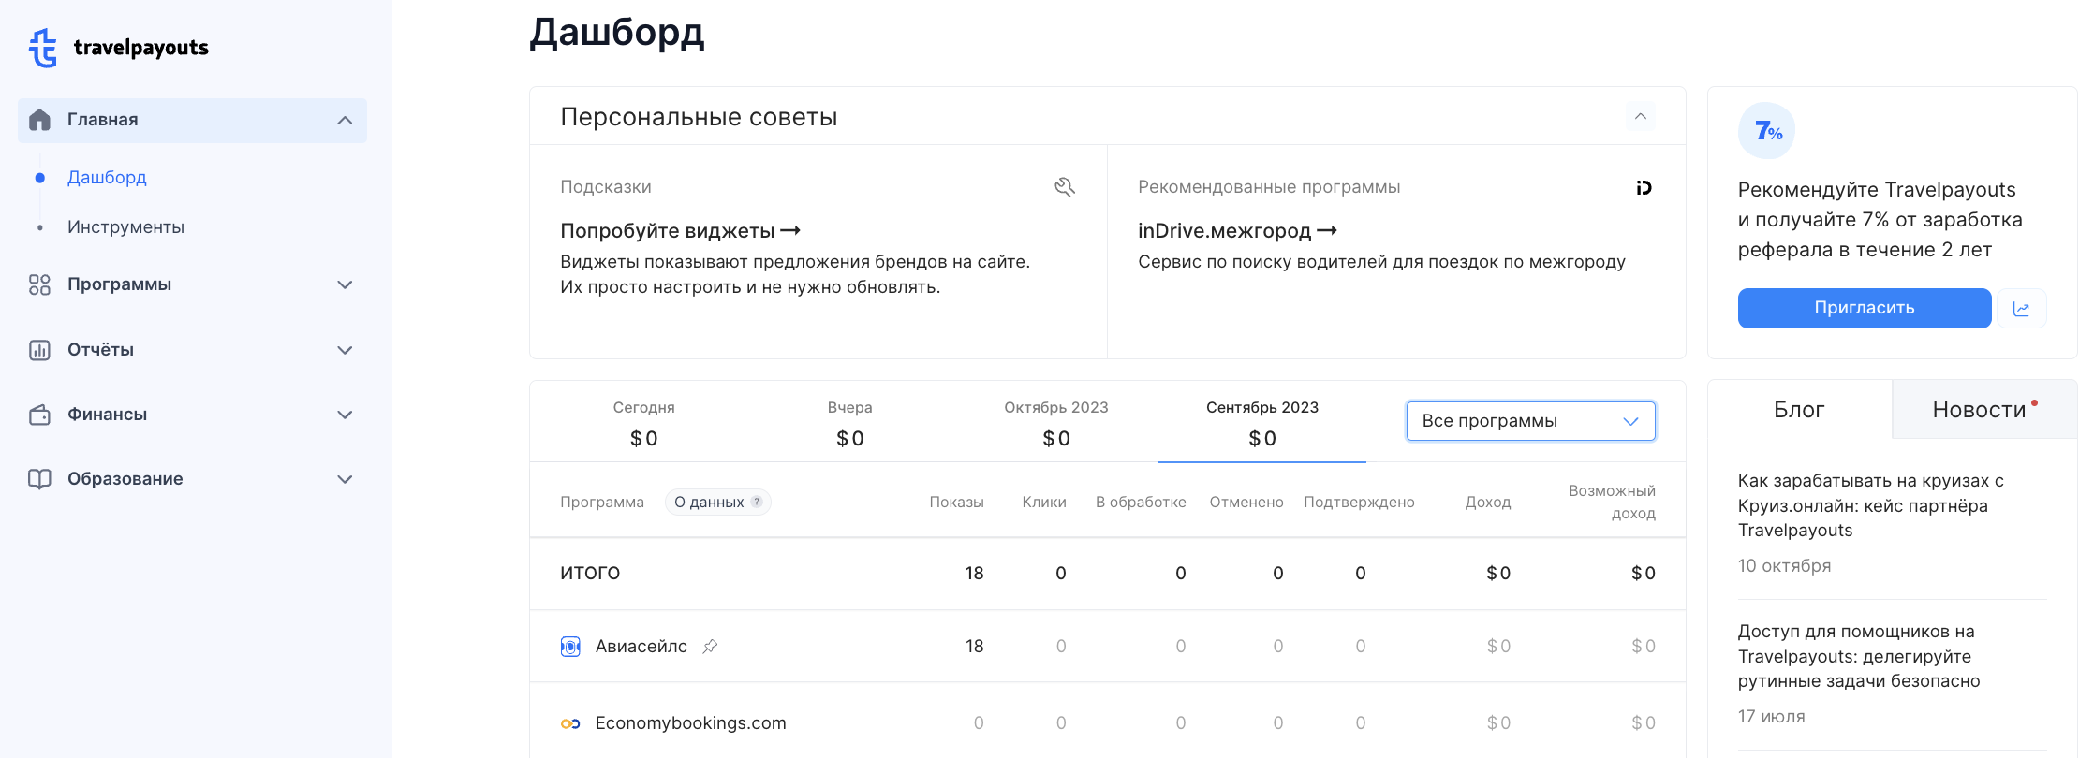The image size is (2094, 758).
Task: Click the 18 value in ИТОГО row
Action: point(974,574)
